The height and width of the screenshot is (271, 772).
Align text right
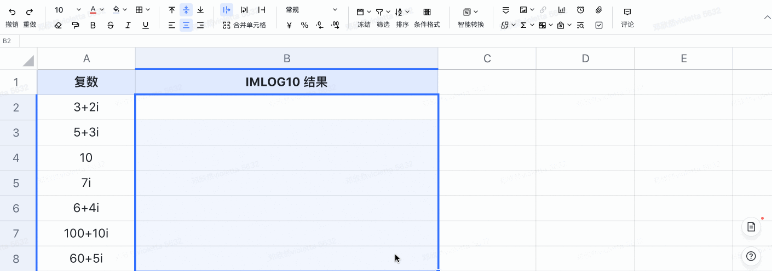pyautogui.click(x=200, y=25)
